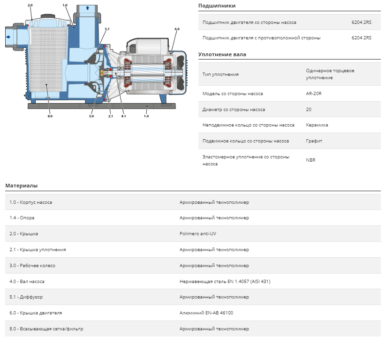Click 'Подшипник двигателя со стороны насоса' row label
Screen dimensions: 386x343
click(249, 22)
